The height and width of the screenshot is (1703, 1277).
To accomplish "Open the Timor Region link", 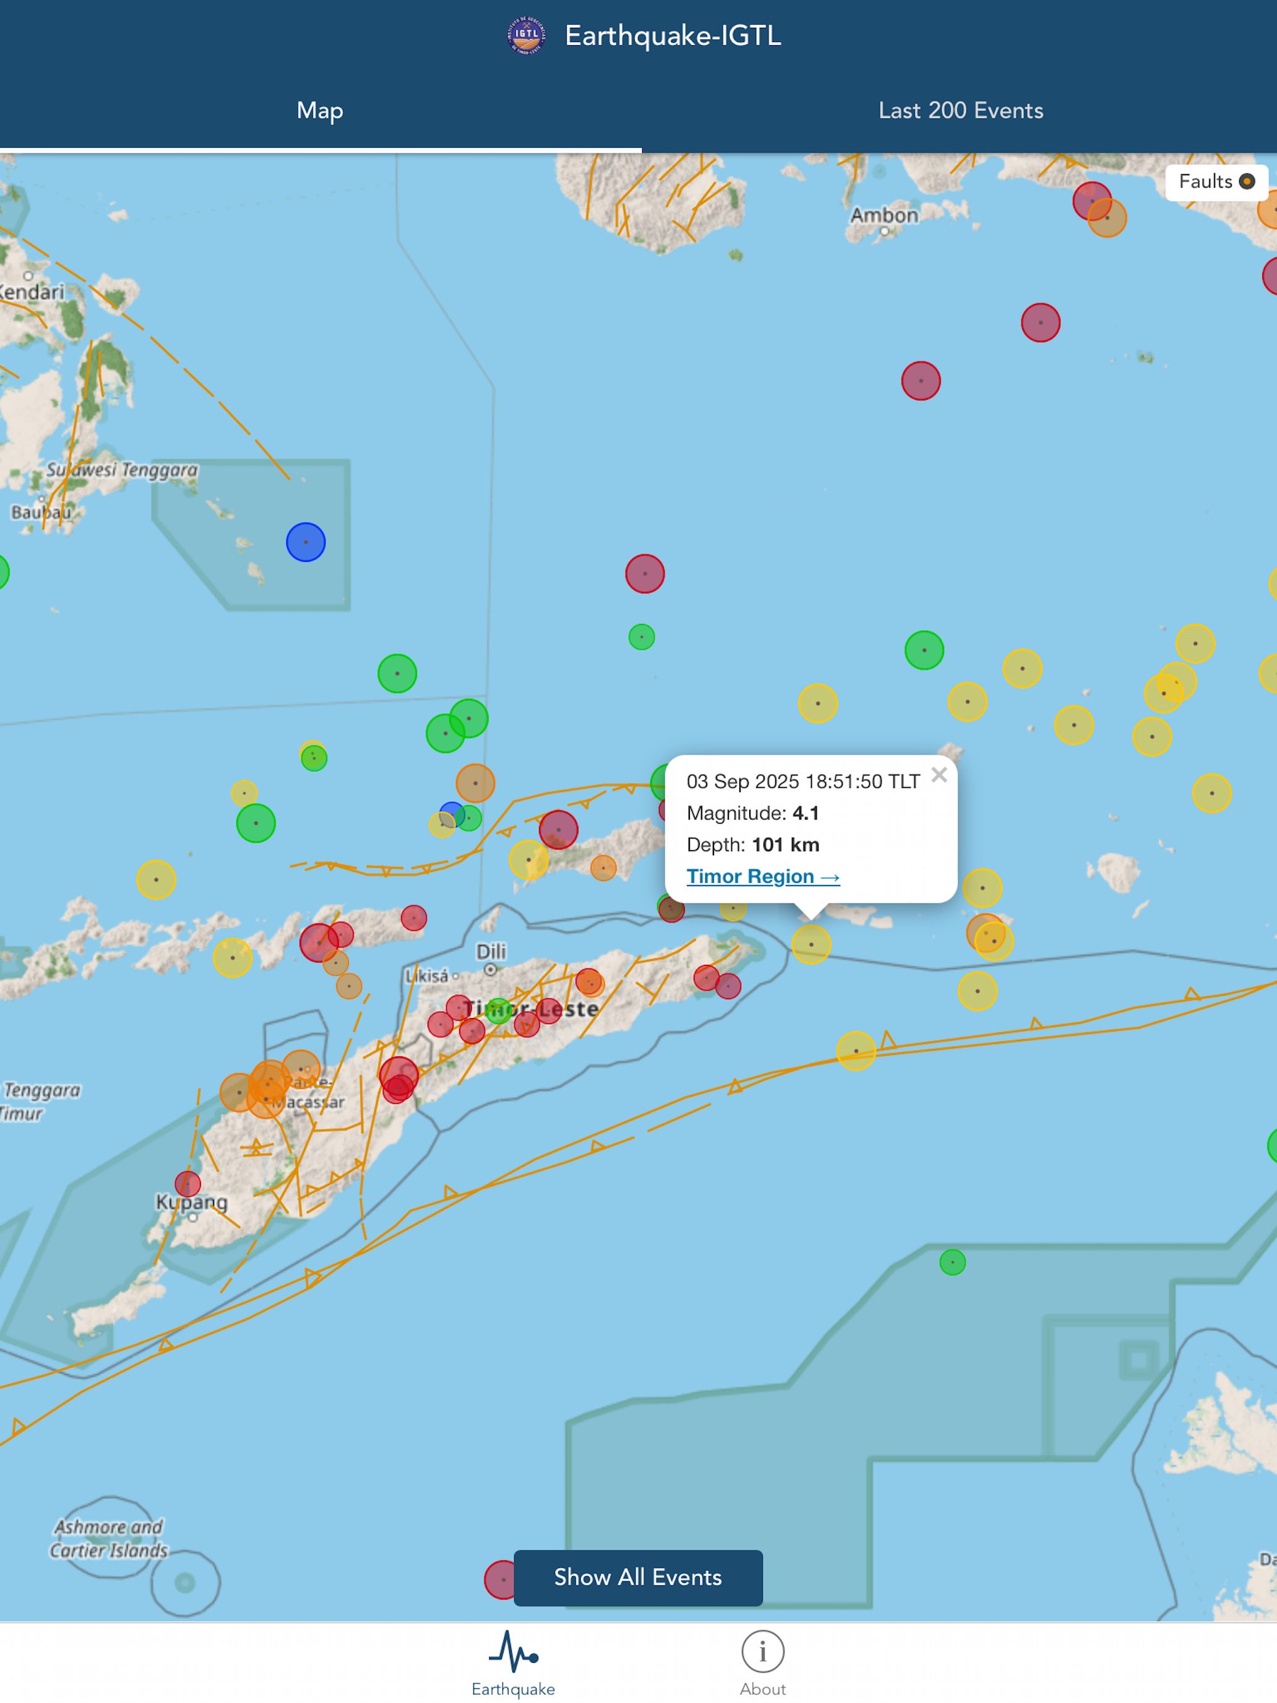I will 762,876.
